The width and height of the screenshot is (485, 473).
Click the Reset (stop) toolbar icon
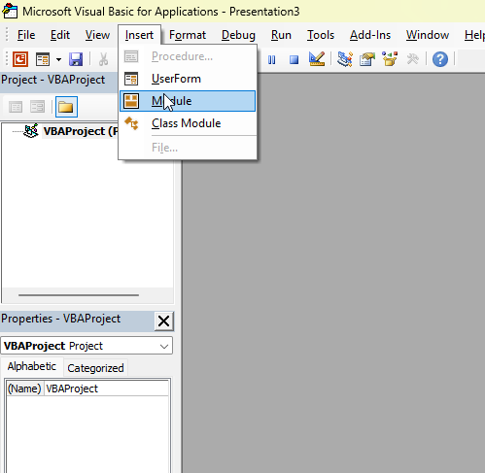click(x=294, y=59)
